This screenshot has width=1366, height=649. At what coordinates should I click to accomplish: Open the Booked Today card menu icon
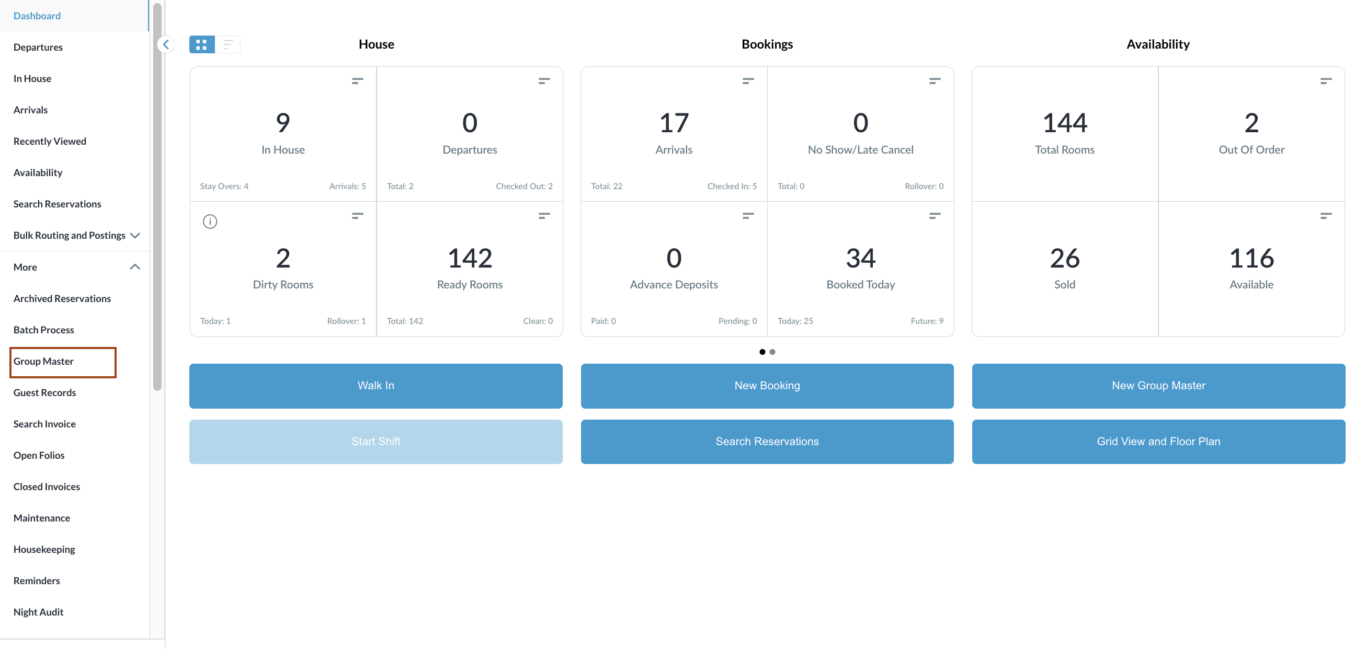(935, 216)
